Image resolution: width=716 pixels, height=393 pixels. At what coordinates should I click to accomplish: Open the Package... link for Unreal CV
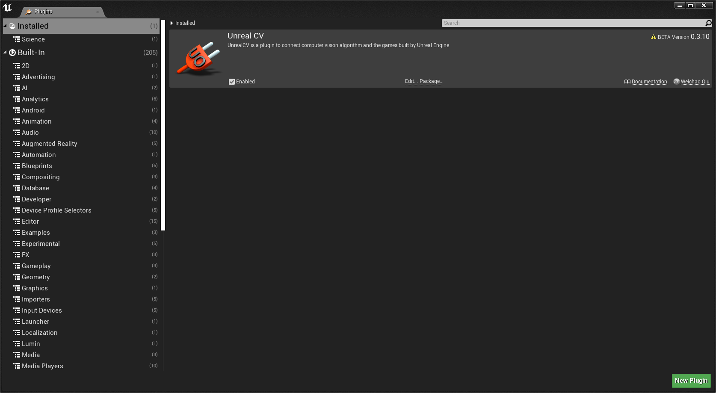(431, 81)
